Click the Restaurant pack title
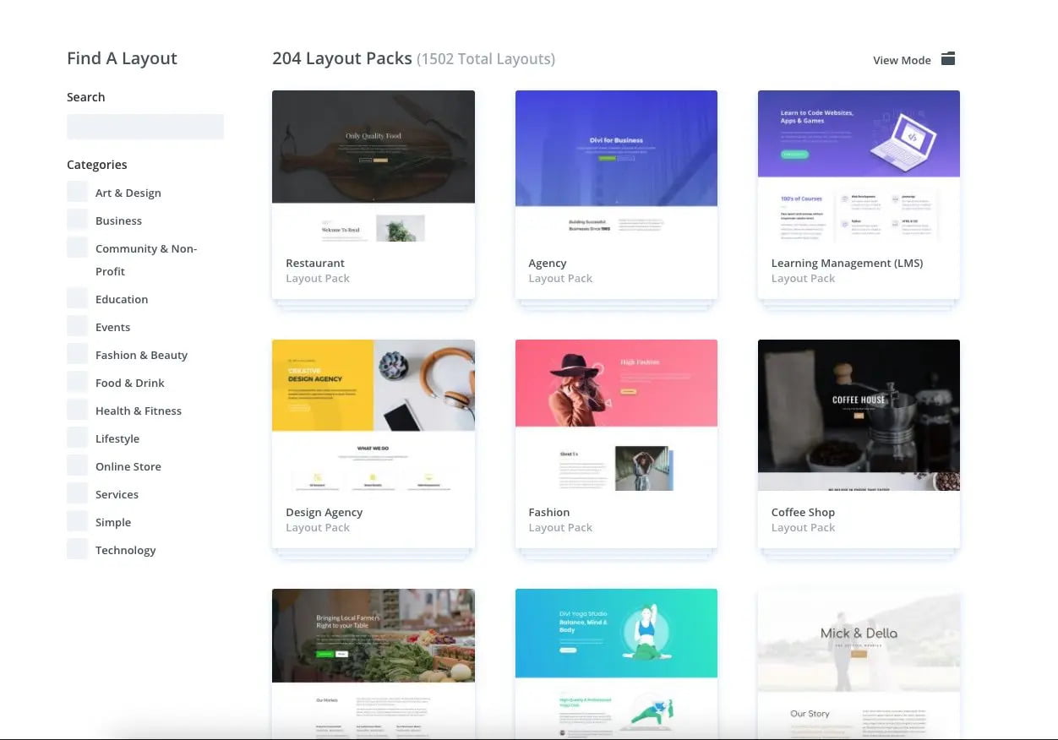The height and width of the screenshot is (740, 1058). [315, 263]
